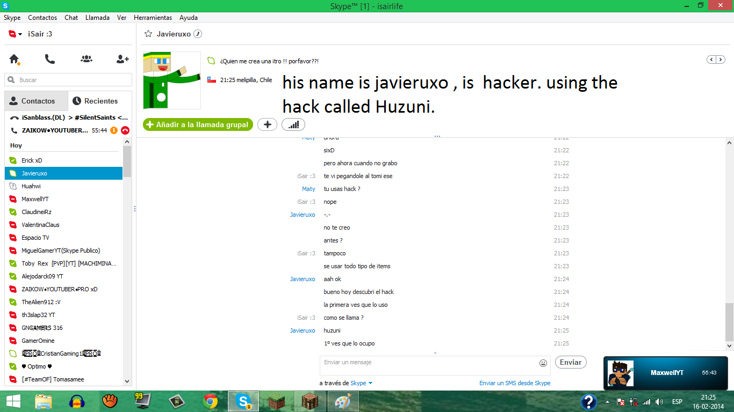The image size is (734, 412).
Task: Select contact Erick xD
Action: tap(63, 160)
